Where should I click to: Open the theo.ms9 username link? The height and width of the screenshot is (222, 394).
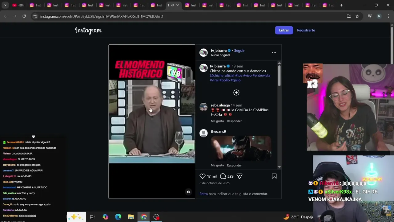(x=218, y=132)
